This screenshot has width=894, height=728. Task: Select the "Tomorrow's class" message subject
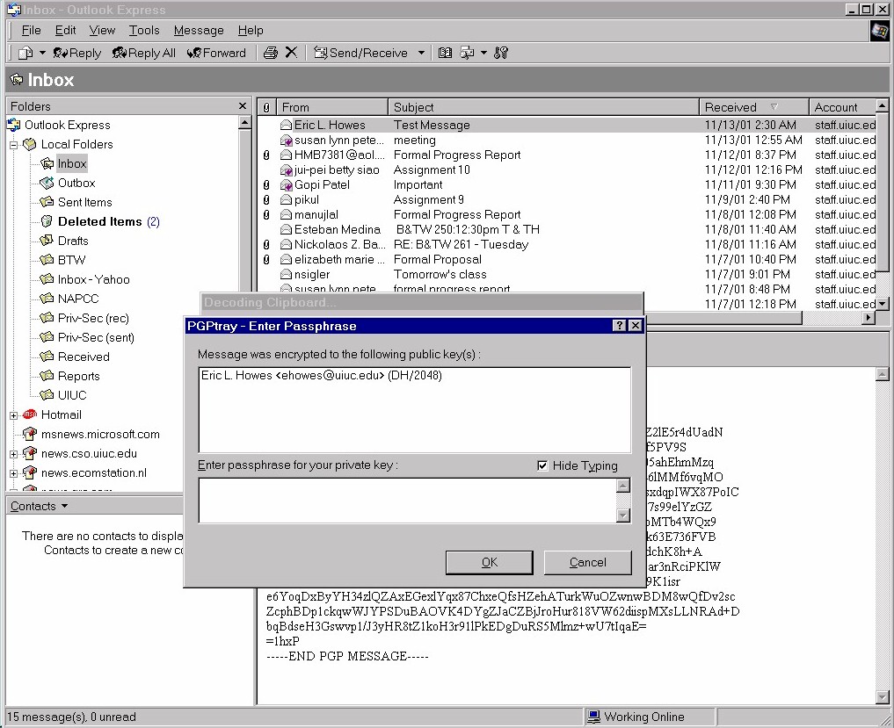[x=440, y=274]
